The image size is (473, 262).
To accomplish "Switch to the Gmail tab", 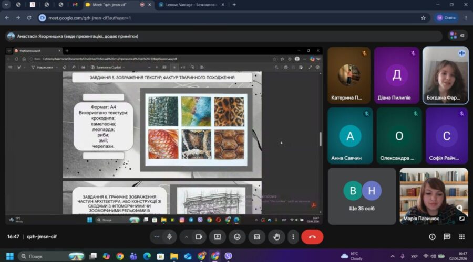I will coord(75,5).
